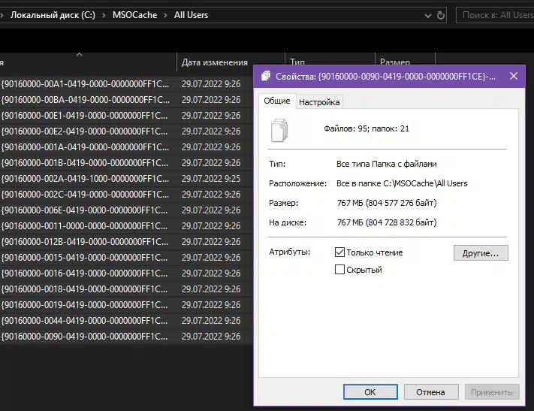Image resolution: width=534 pixels, height=411 pixels.
Task: Select All Users breadcrumb segment
Action: point(191,15)
